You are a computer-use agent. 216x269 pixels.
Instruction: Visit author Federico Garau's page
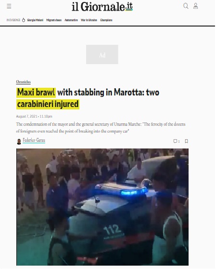coord(34,140)
